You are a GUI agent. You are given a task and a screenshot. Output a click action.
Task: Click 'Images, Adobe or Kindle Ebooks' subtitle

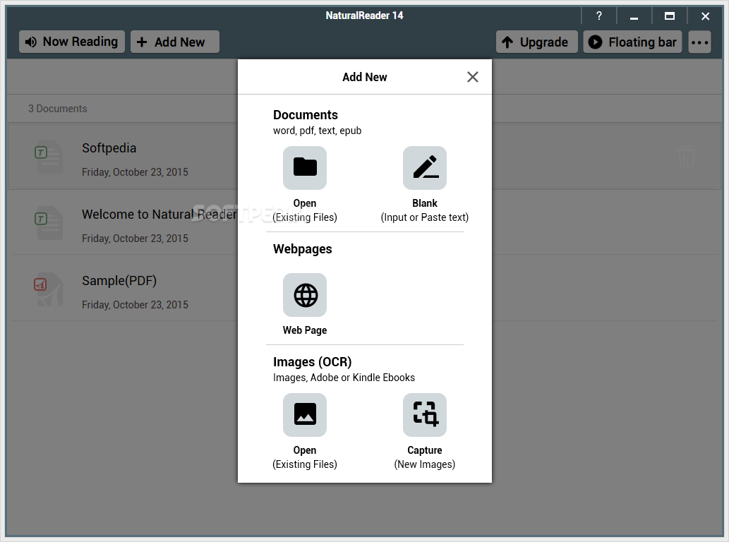[x=344, y=378]
